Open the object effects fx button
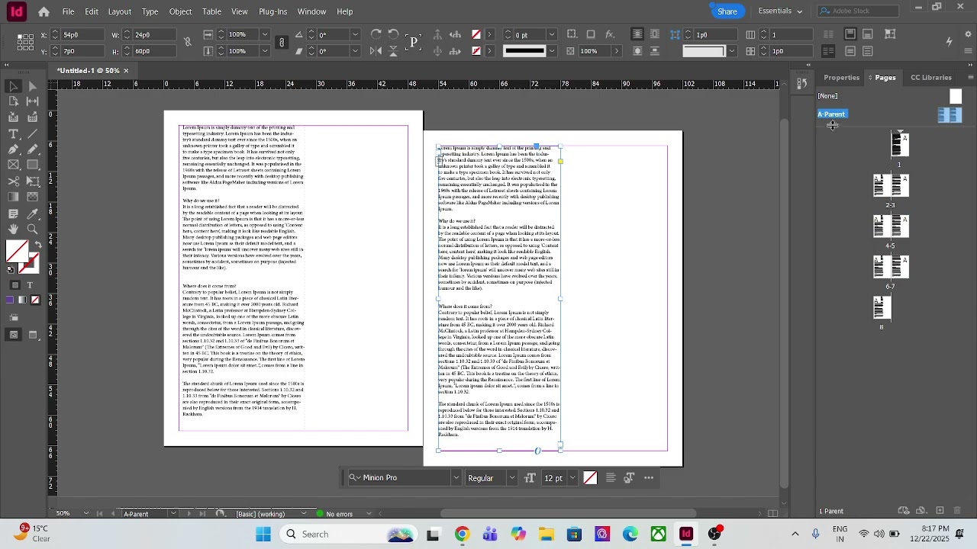This screenshot has width=977, height=549. pos(611,34)
